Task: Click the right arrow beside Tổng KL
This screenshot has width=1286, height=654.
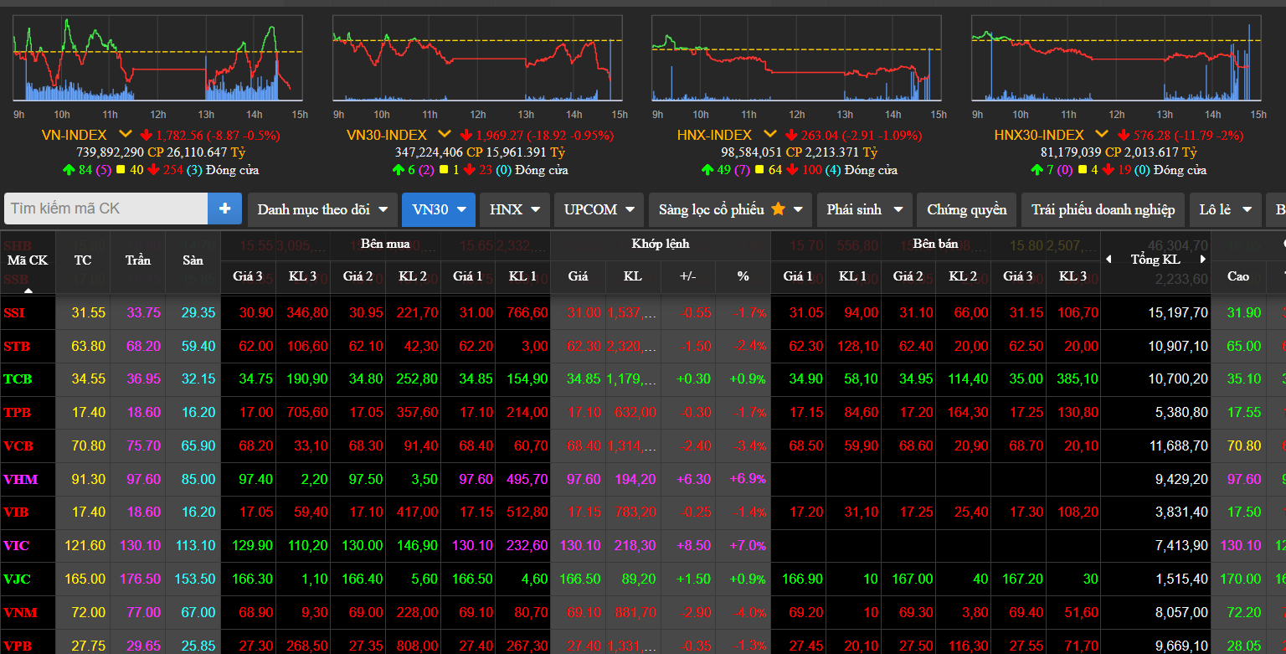Action: (x=1204, y=260)
